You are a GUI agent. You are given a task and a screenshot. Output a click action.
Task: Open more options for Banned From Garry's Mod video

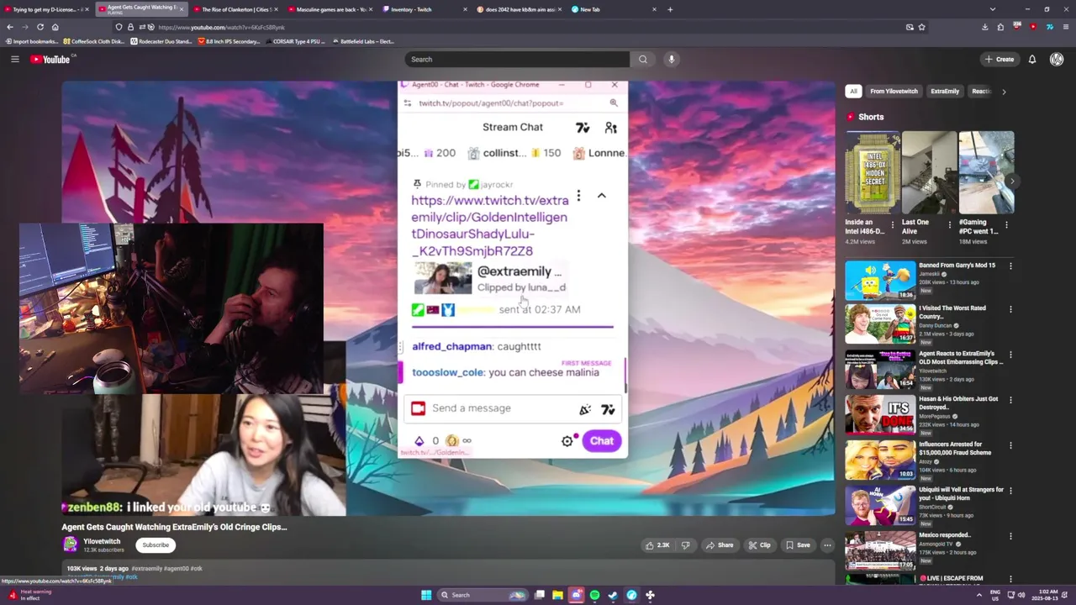tap(1010, 266)
